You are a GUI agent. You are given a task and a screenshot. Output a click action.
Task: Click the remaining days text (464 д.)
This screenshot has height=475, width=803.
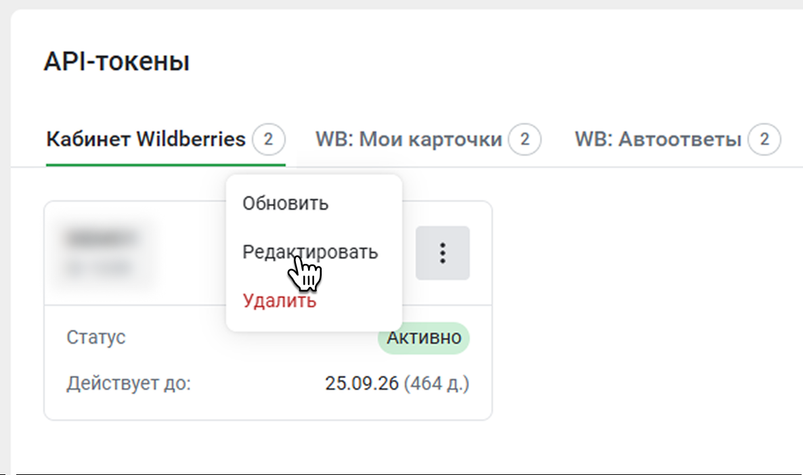(437, 384)
